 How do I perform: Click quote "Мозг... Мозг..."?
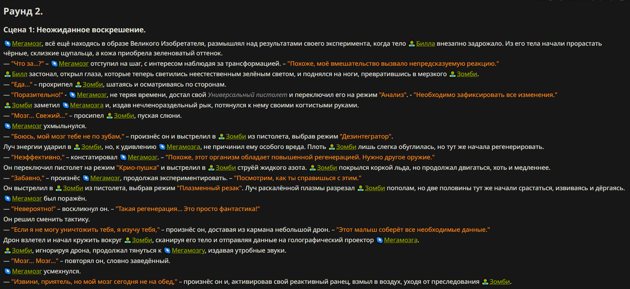coord(35,261)
